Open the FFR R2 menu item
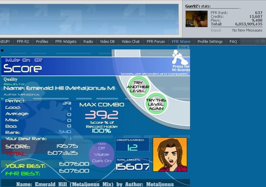Image resolution: width=266 pixels, height=187 pixels. (23, 42)
